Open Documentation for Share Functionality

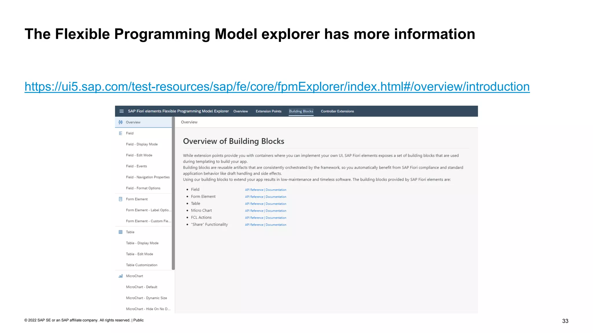[276, 225]
